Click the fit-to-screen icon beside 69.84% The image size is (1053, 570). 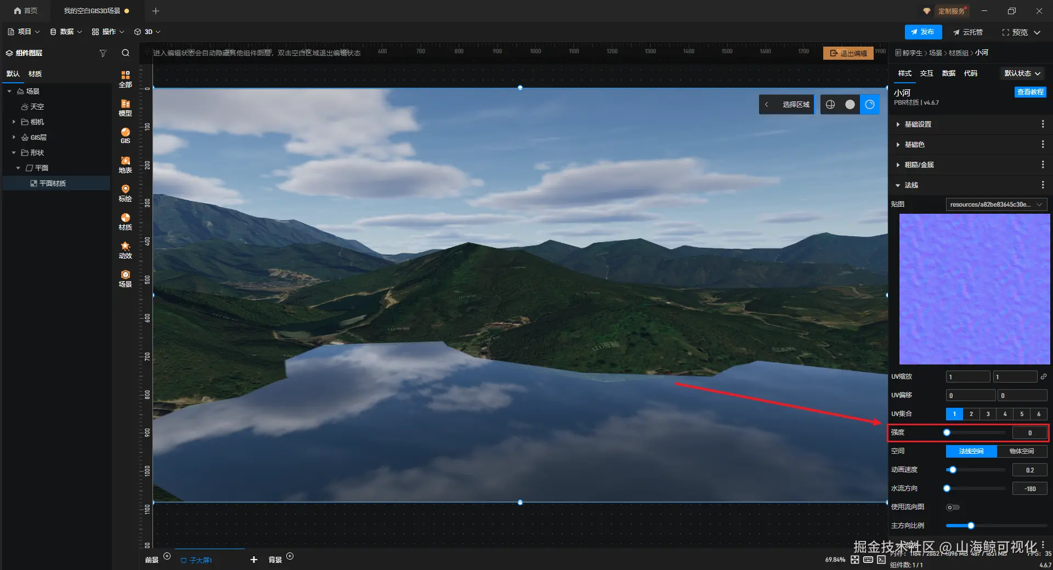[x=855, y=560]
